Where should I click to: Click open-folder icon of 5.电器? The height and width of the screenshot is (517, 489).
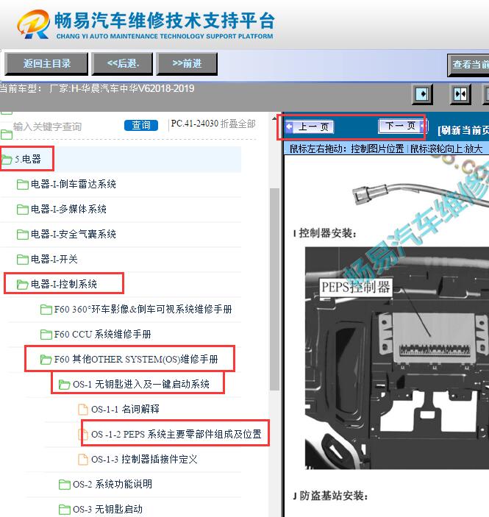point(7,160)
